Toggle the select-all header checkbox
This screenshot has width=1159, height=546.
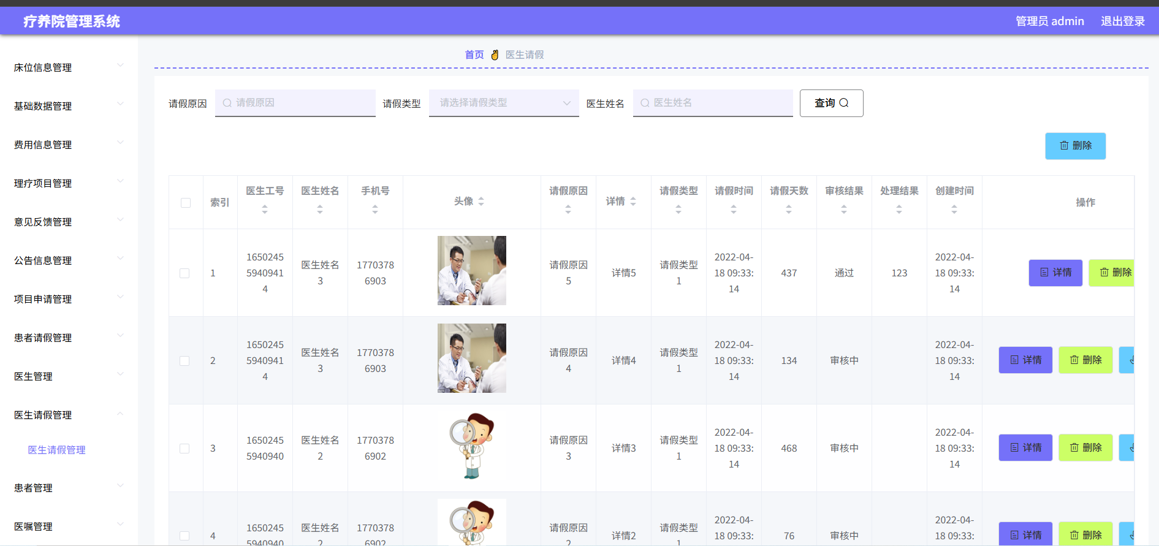[186, 203]
